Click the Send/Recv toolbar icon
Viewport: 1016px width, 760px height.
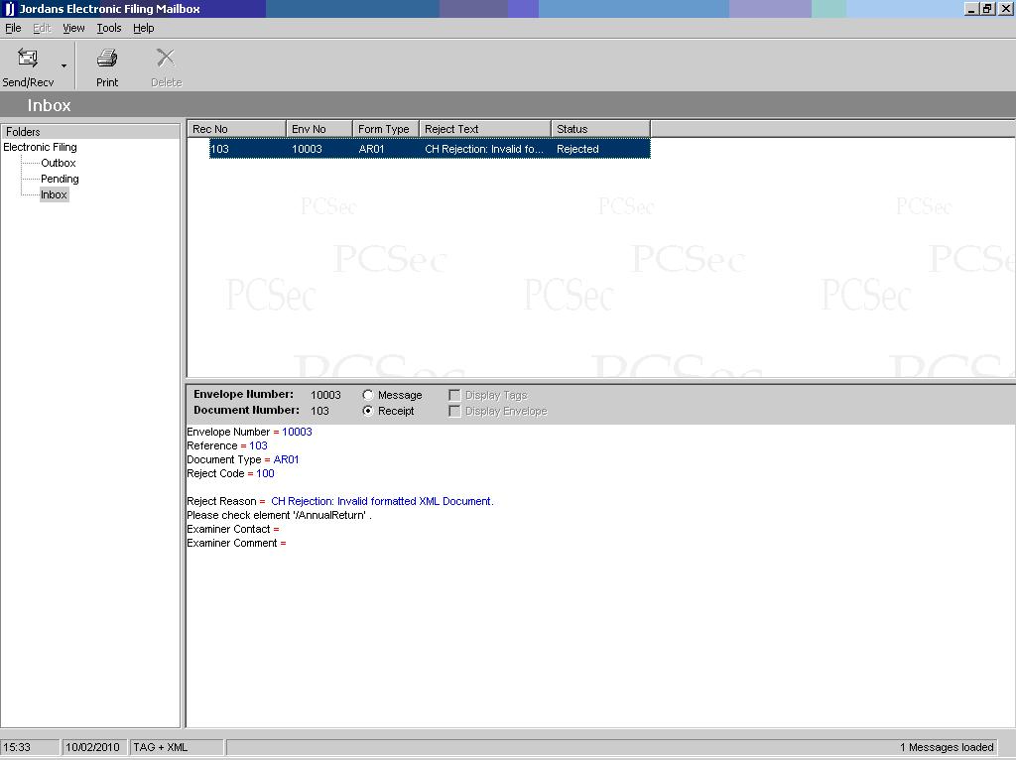click(x=28, y=59)
